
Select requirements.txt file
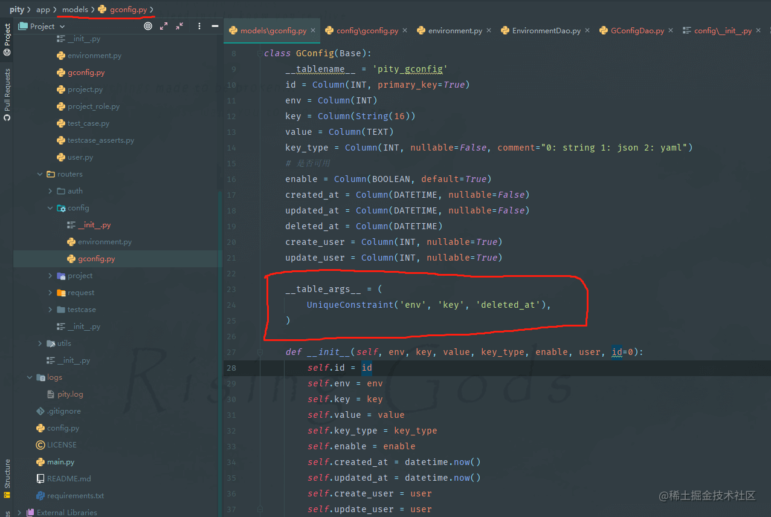(x=76, y=496)
